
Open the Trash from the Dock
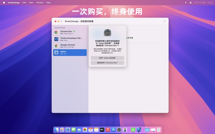click(x=159, y=130)
